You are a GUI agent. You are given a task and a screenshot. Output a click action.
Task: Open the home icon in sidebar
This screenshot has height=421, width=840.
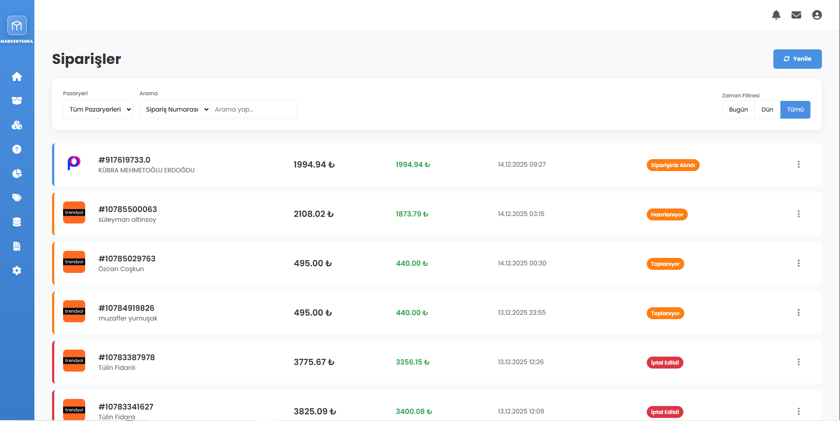(17, 77)
